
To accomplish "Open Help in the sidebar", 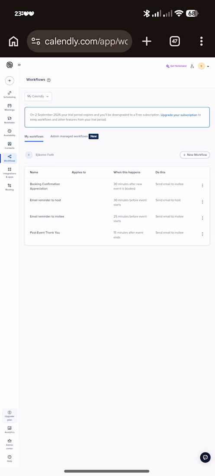I will tap(10, 459).
